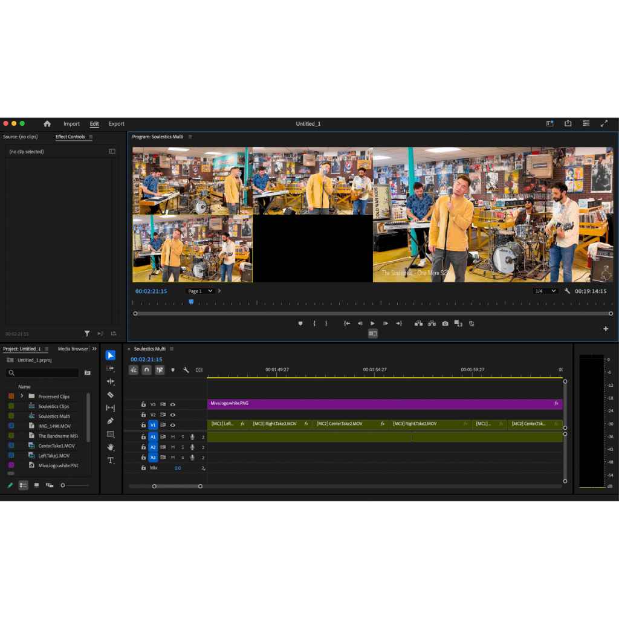Choose the Hand tool
This screenshot has width=619, height=619.
point(111,447)
